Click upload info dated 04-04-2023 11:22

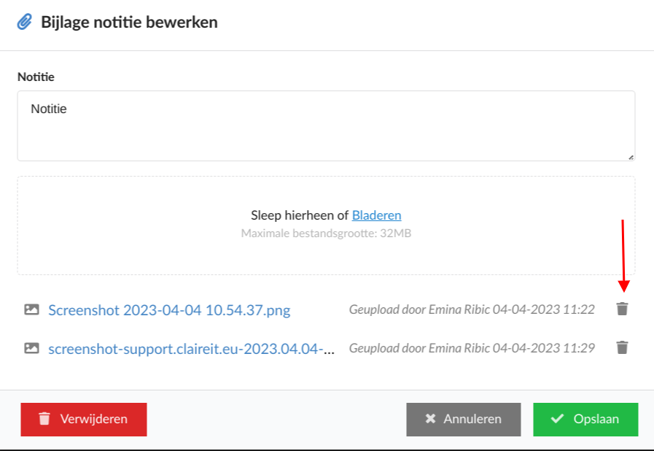(472, 309)
